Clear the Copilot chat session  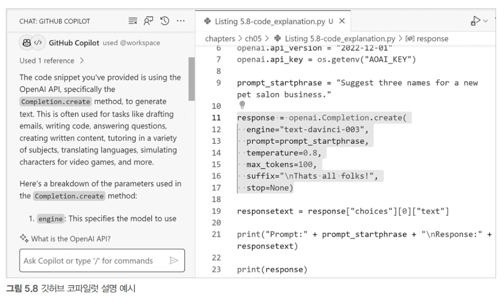tap(133, 21)
